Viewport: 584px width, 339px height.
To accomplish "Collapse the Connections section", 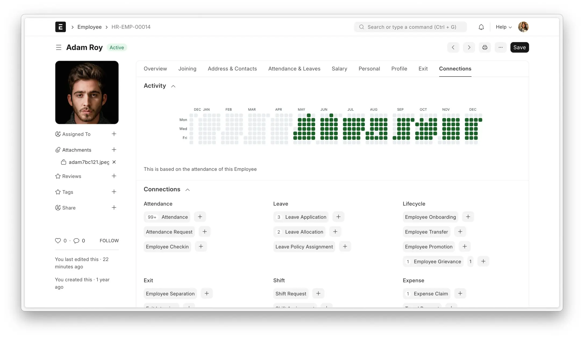I will click(x=188, y=190).
